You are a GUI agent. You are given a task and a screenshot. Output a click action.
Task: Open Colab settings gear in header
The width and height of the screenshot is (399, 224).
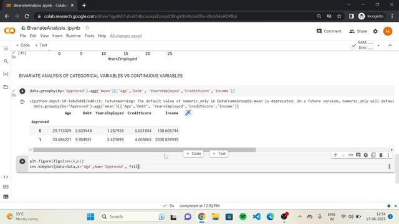pos(375,31)
